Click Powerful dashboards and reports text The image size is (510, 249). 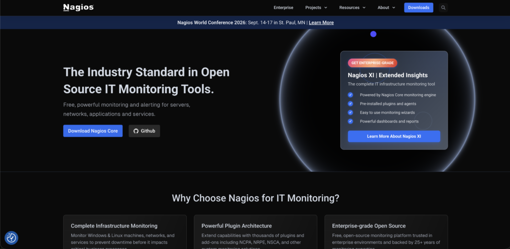(389, 121)
